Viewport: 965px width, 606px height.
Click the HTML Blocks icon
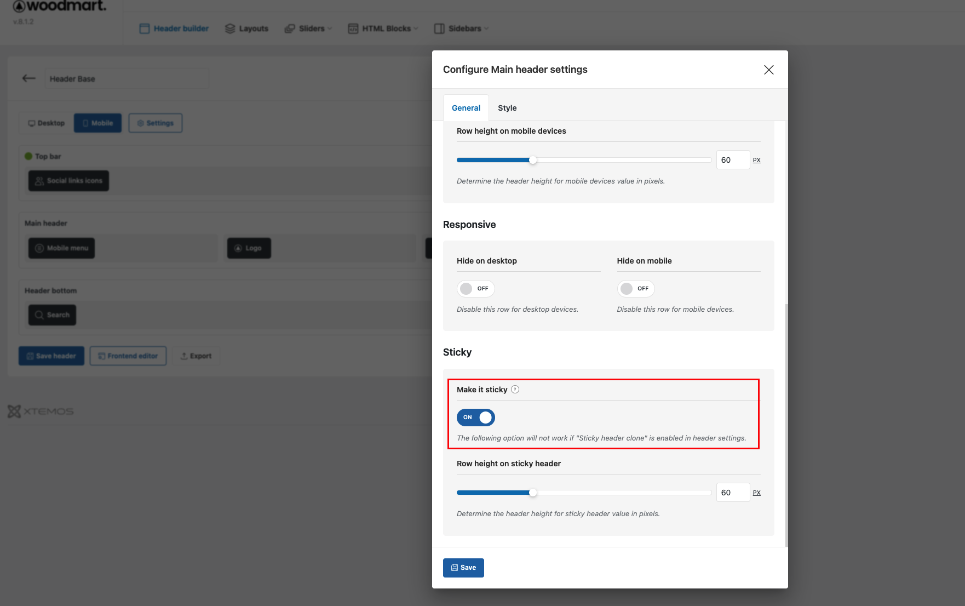(x=353, y=28)
